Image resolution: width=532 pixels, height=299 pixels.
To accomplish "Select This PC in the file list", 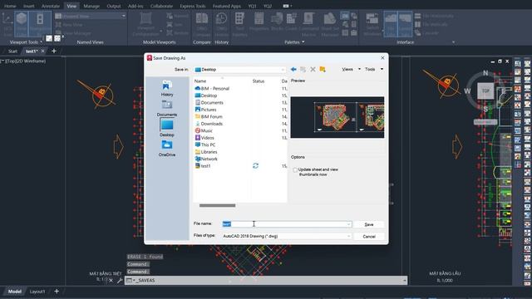I will point(205,145).
